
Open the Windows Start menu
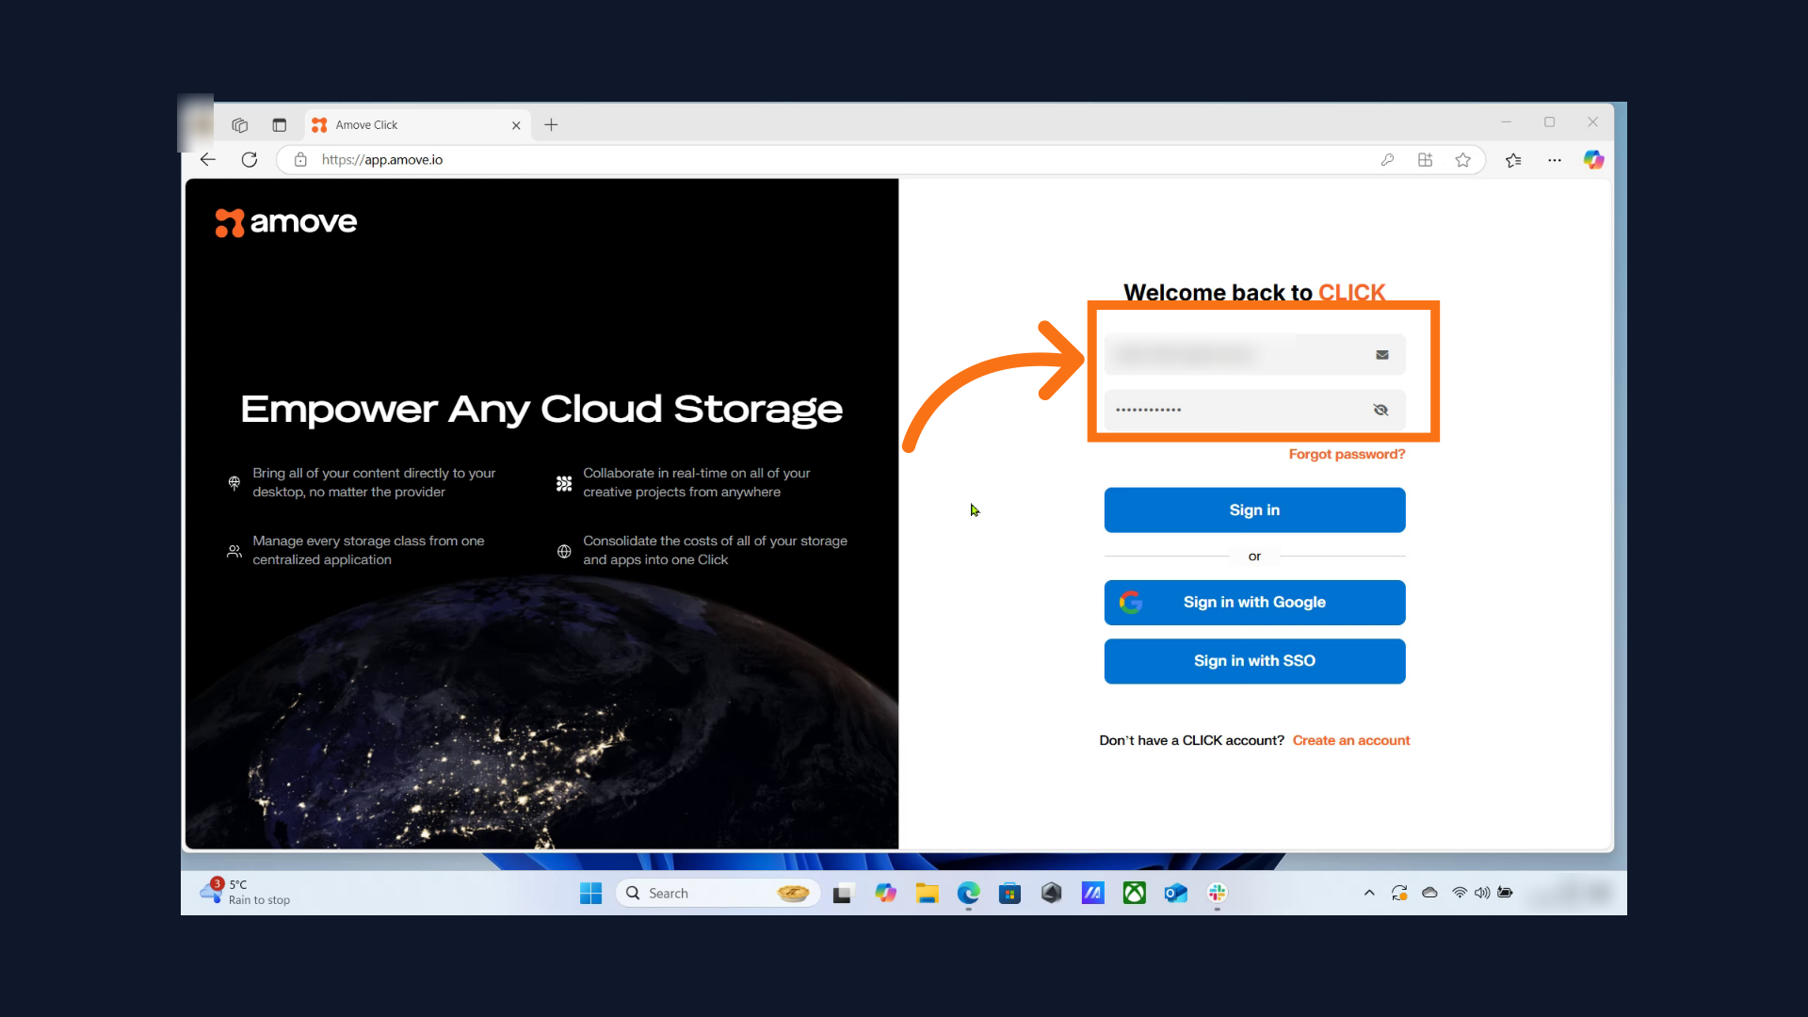[x=590, y=893]
